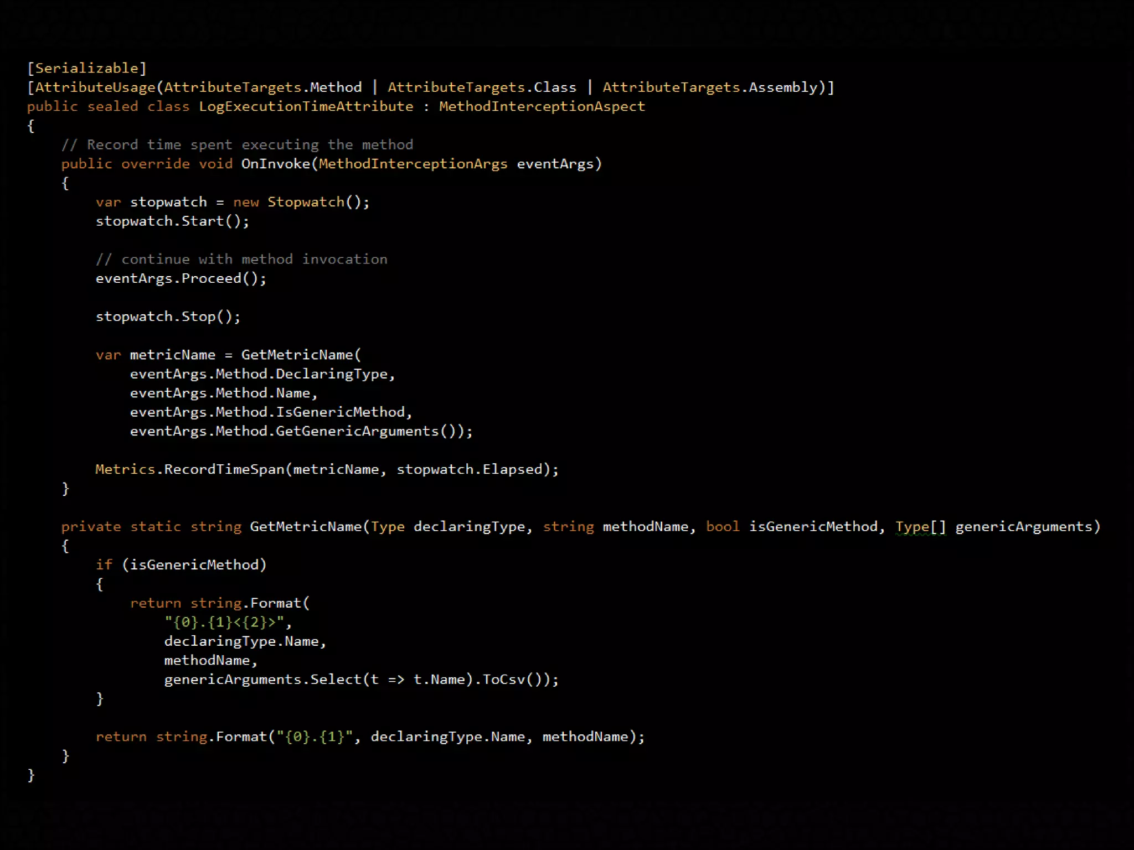Click AttributeTargets.Assembly in the attribute

click(x=710, y=87)
